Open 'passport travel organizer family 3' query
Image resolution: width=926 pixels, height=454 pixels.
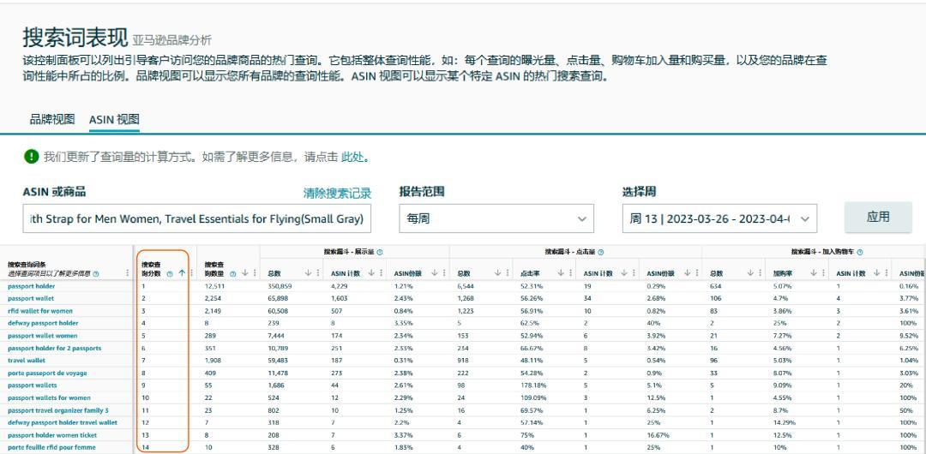coord(58,410)
